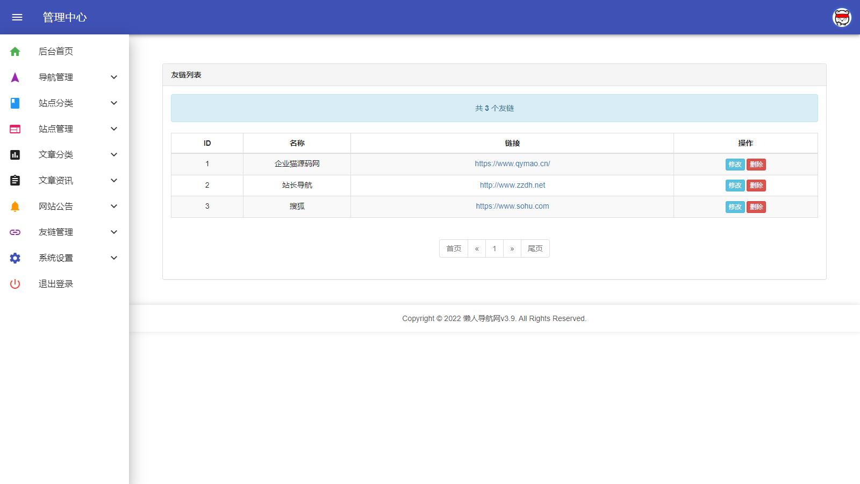Click the purple chain link icon for 友链管理
860x484 pixels.
pyautogui.click(x=15, y=232)
